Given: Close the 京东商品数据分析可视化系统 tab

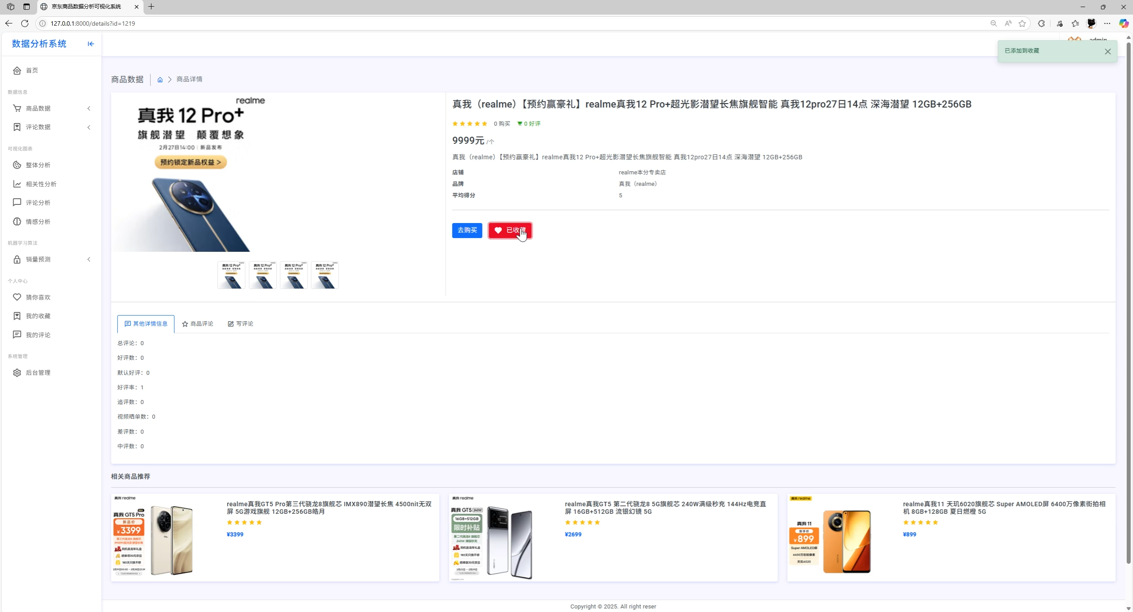Looking at the screenshot, I should (136, 7).
